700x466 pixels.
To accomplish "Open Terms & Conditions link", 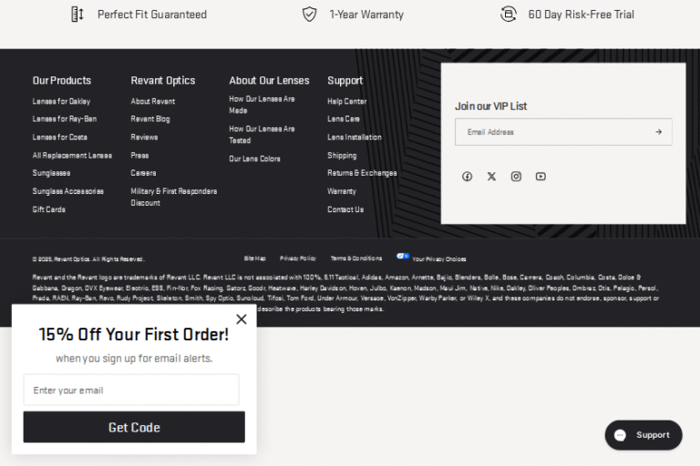I will [x=355, y=258].
